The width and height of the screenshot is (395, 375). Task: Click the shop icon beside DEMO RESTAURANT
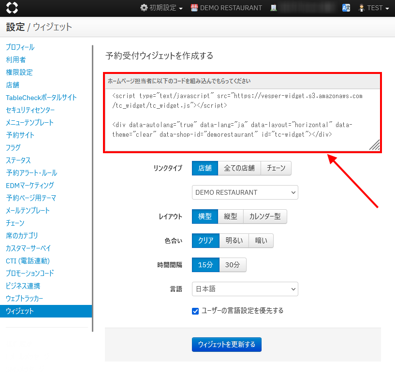pyautogui.click(x=194, y=8)
